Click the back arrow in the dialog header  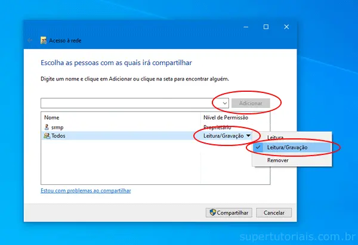[31, 41]
